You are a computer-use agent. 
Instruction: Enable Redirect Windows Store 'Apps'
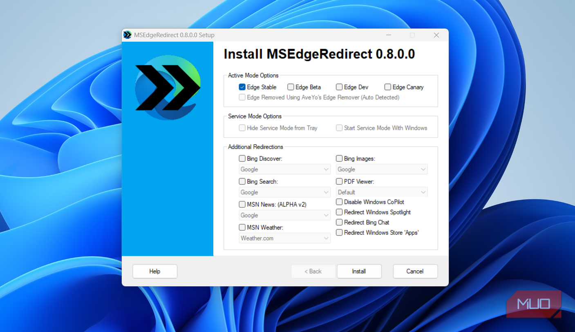point(339,232)
